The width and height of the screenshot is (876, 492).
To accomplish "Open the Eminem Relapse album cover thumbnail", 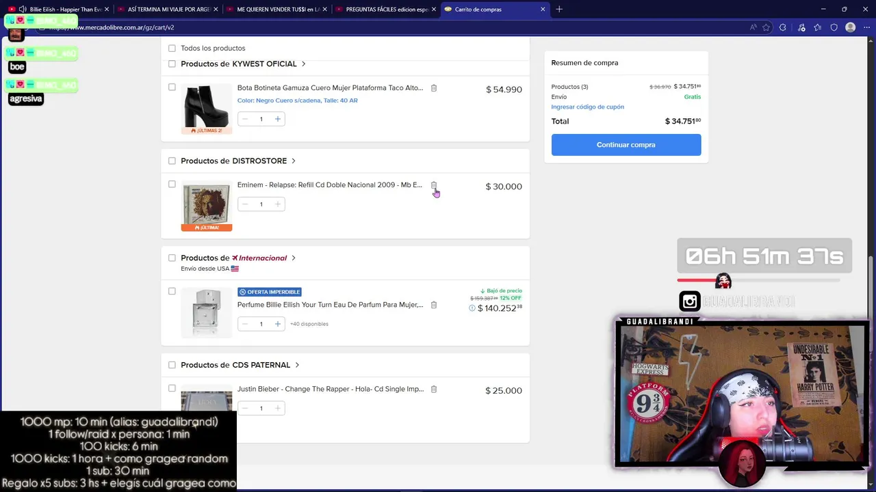I will (206, 205).
